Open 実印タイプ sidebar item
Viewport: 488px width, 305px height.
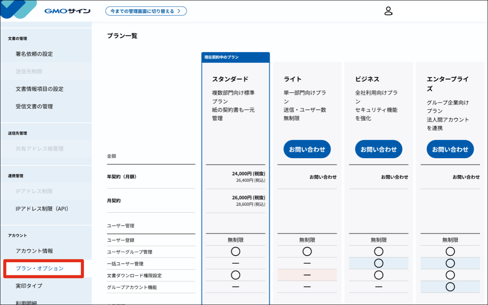click(x=29, y=286)
